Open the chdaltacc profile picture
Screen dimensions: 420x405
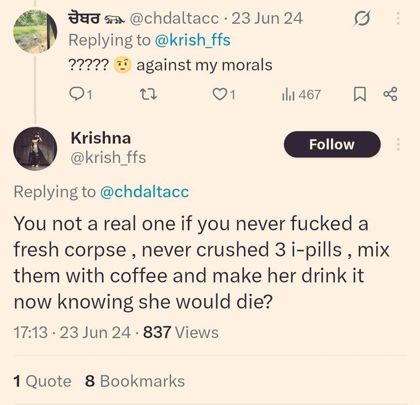pyautogui.click(x=35, y=32)
